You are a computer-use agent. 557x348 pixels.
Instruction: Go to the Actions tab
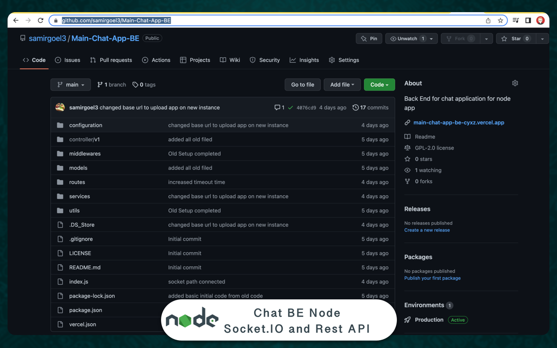tap(156, 60)
